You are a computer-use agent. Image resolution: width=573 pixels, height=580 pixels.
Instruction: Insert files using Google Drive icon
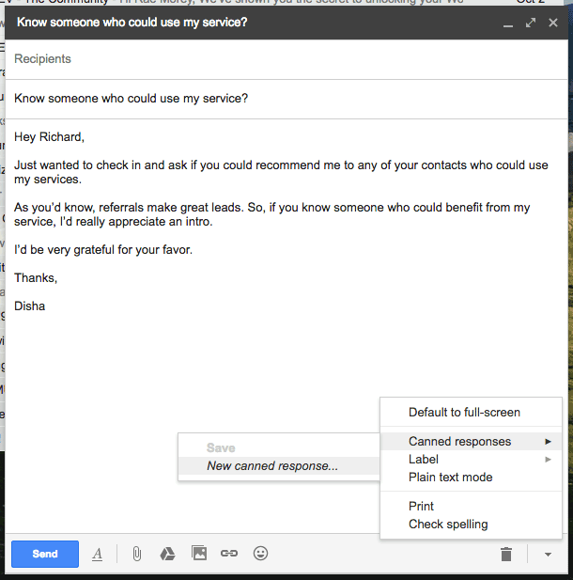coord(167,554)
